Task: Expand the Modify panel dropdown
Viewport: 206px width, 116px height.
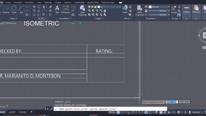Action: pos(42,19)
